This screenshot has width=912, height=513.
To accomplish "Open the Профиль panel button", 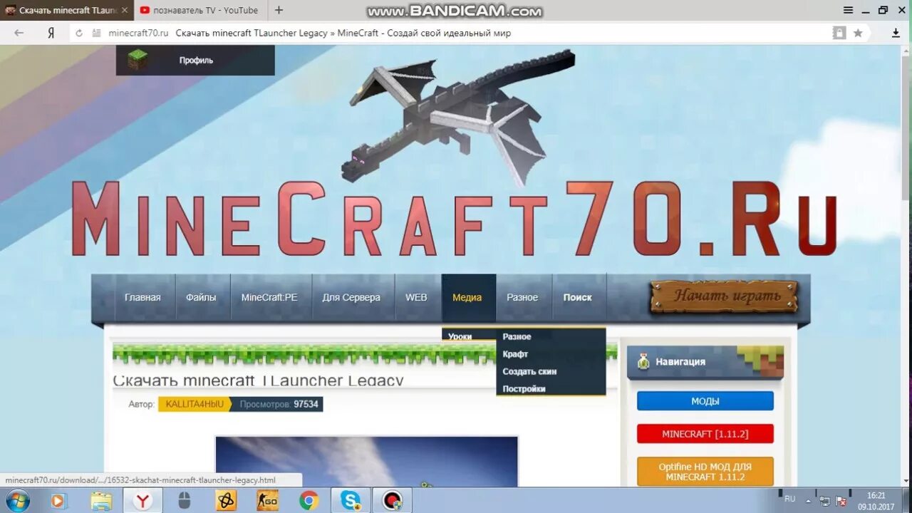I will click(195, 61).
